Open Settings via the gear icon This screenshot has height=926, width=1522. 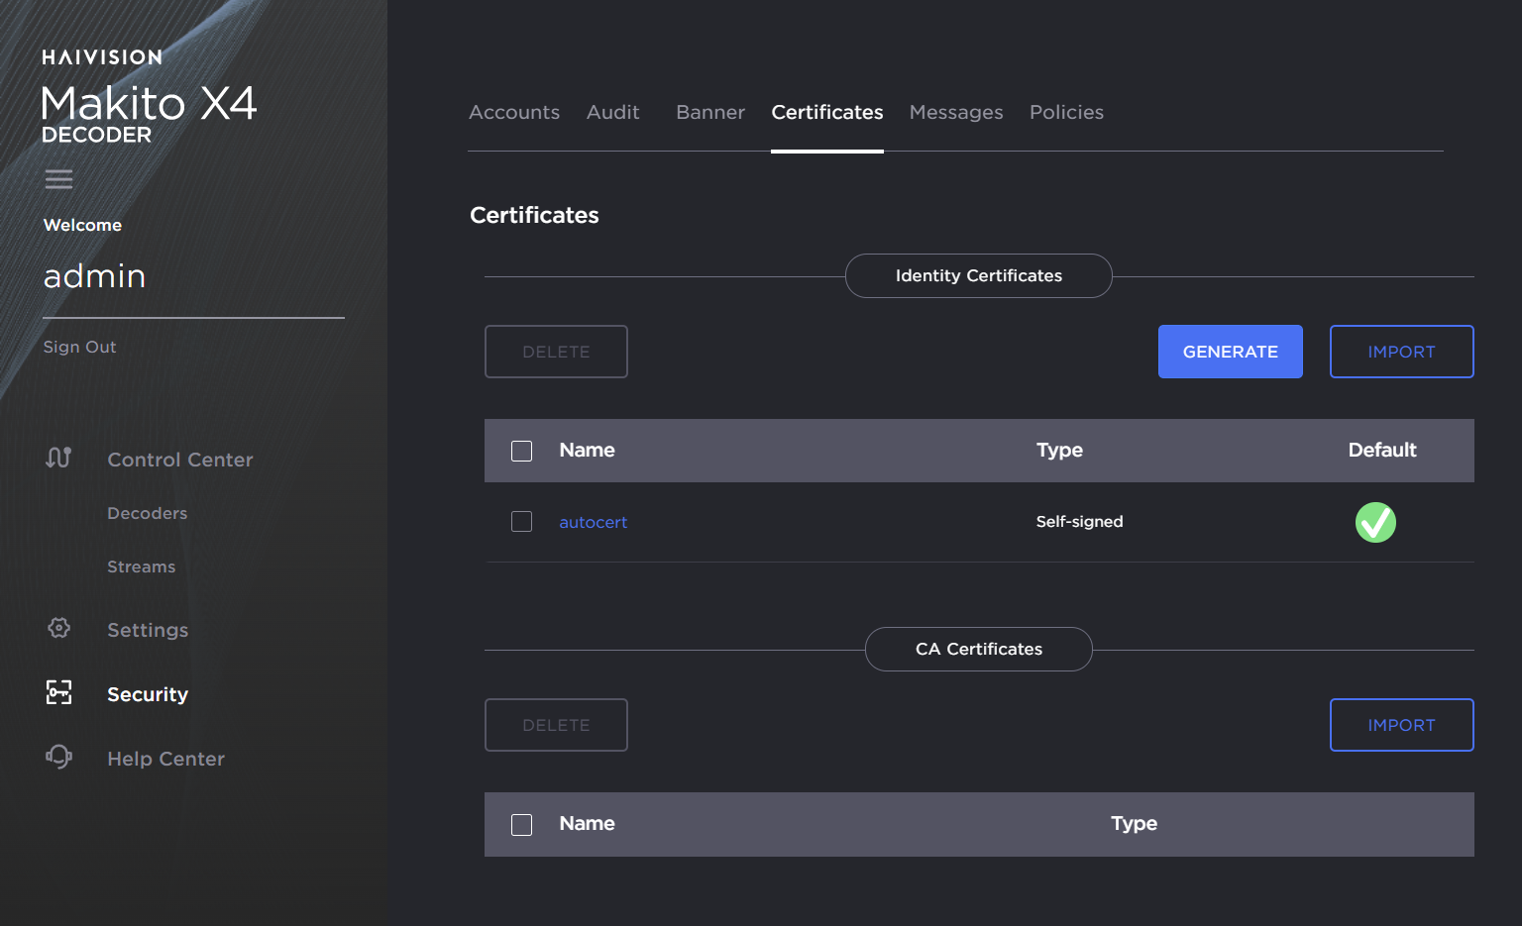click(x=58, y=629)
